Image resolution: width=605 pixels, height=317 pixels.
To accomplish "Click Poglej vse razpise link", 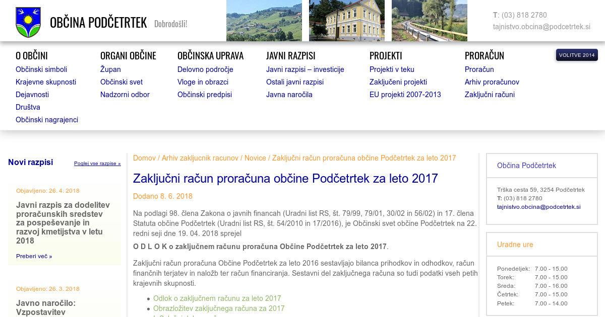I will tap(97, 164).
